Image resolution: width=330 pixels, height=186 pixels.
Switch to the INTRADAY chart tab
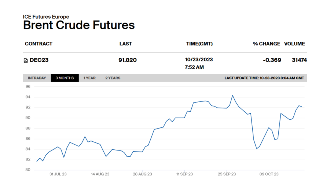pyautogui.click(x=37, y=78)
